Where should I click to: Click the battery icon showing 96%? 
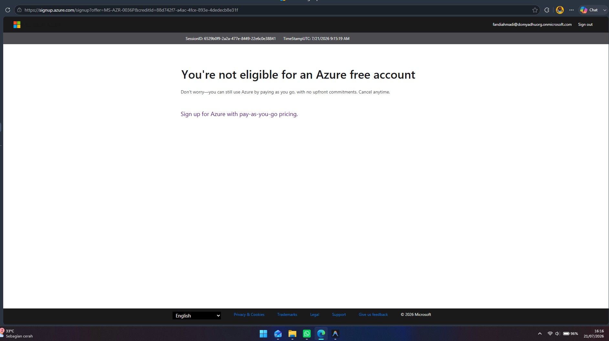[x=571, y=334]
